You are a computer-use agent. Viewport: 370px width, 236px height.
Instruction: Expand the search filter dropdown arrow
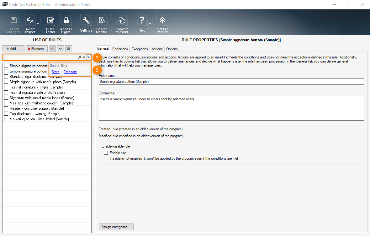click(x=88, y=57)
